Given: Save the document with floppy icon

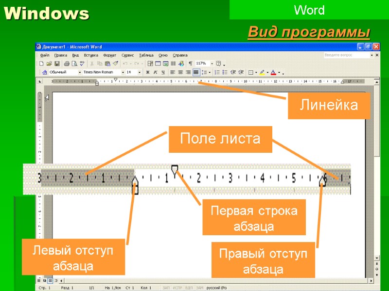Looking at the screenshot, I should point(57,64).
